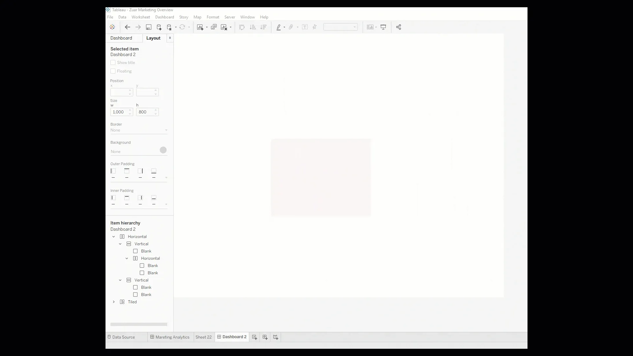Select the share icon in toolbar
This screenshot has width=633, height=356.
[x=398, y=27]
